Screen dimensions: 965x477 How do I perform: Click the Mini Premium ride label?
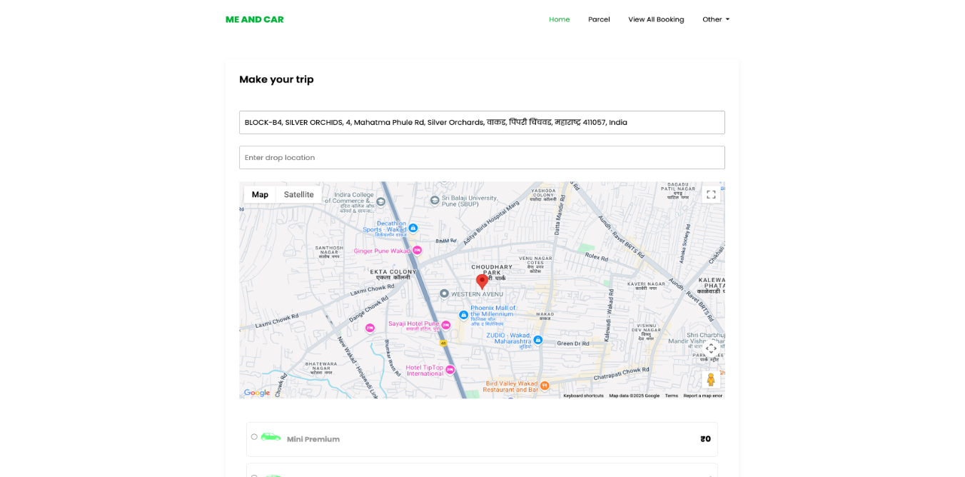313,439
